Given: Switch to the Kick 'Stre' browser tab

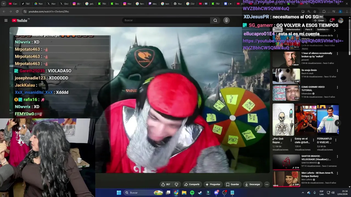Looking at the screenshot, I should [115, 4].
